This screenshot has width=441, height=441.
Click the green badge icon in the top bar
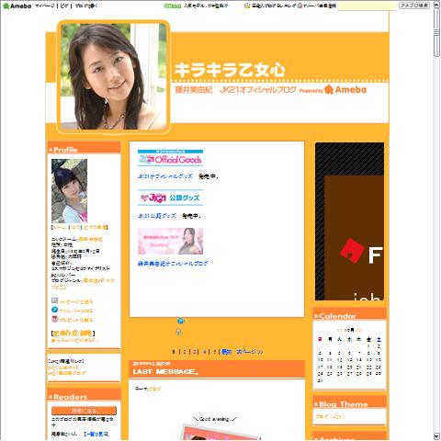[x=173, y=6]
